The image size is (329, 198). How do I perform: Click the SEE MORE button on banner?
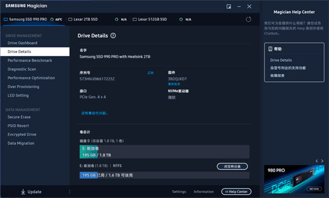point(314,189)
